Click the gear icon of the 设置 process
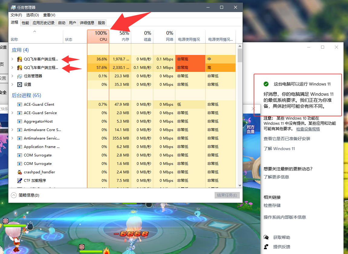The image size is (348, 254). tap(20, 85)
